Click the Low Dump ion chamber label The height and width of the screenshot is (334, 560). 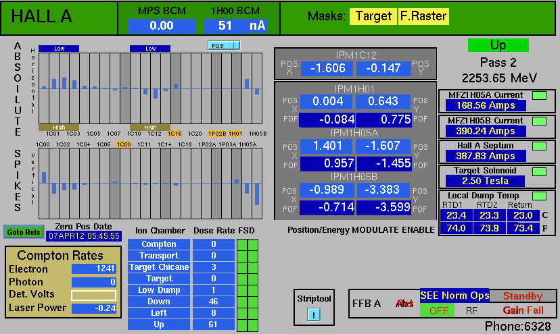(x=159, y=290)
